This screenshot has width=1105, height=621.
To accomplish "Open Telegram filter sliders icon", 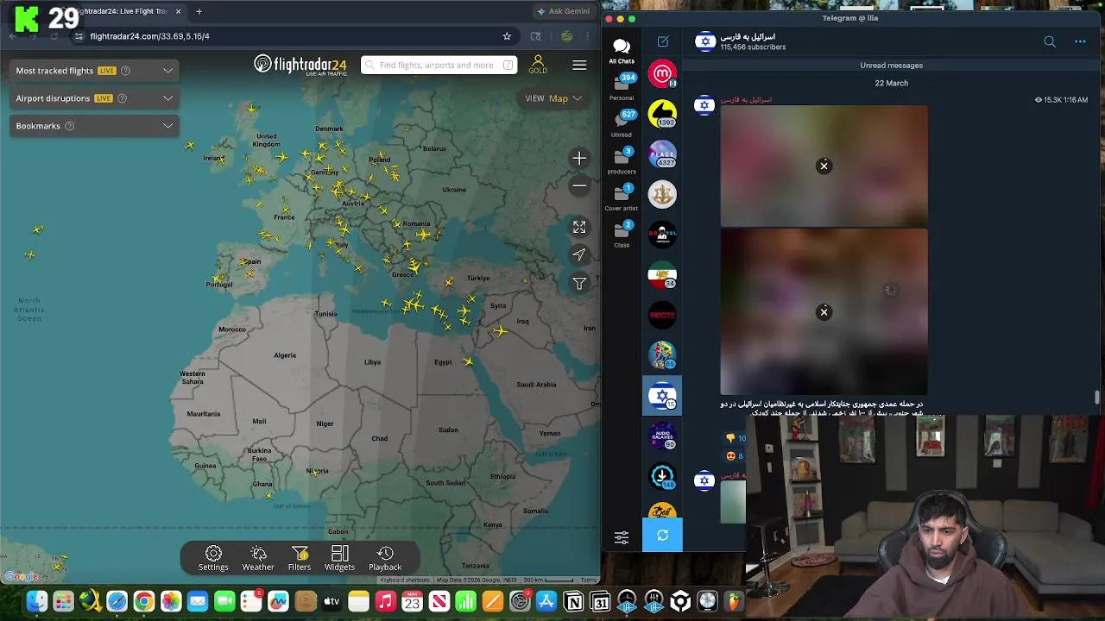I will (622, 537).
